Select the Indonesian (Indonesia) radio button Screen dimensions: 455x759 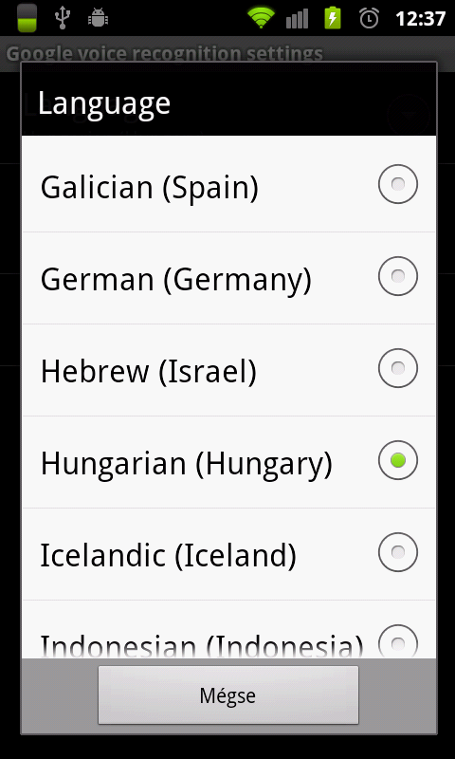398,641
